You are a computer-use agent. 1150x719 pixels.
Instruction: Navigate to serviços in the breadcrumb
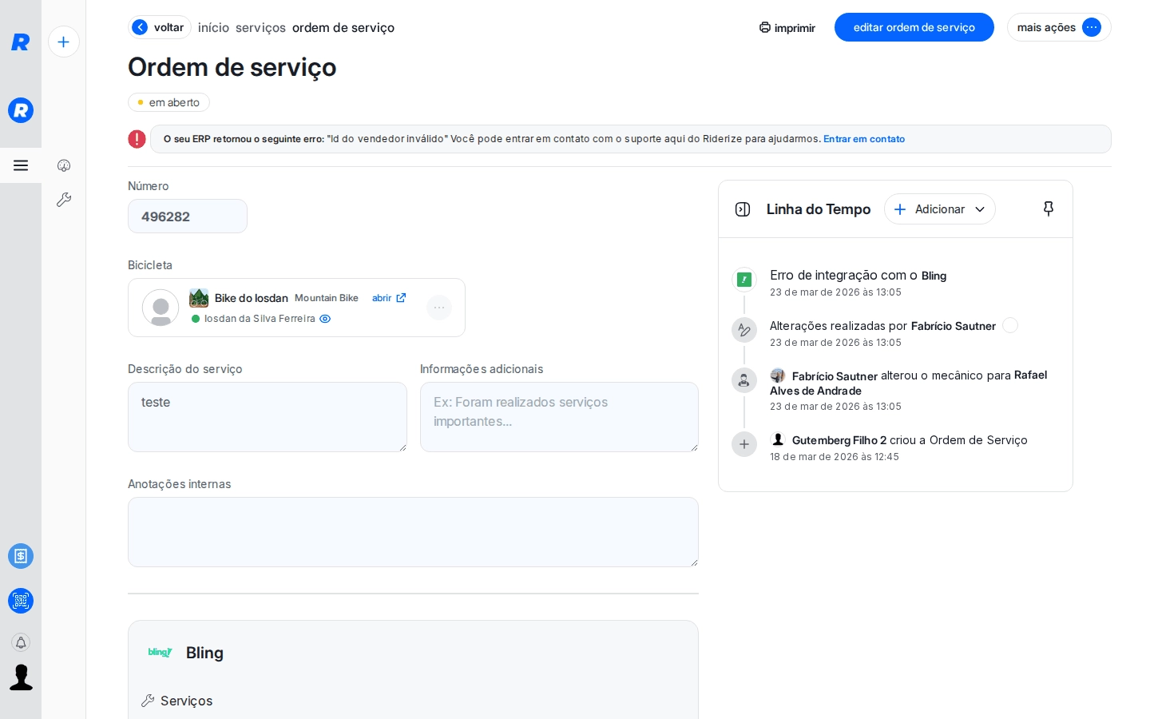tap(260, 27)
